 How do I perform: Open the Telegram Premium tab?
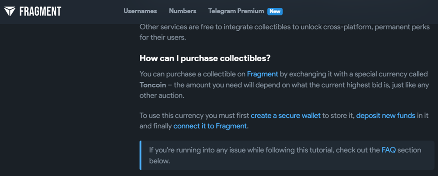click(236, 11)
